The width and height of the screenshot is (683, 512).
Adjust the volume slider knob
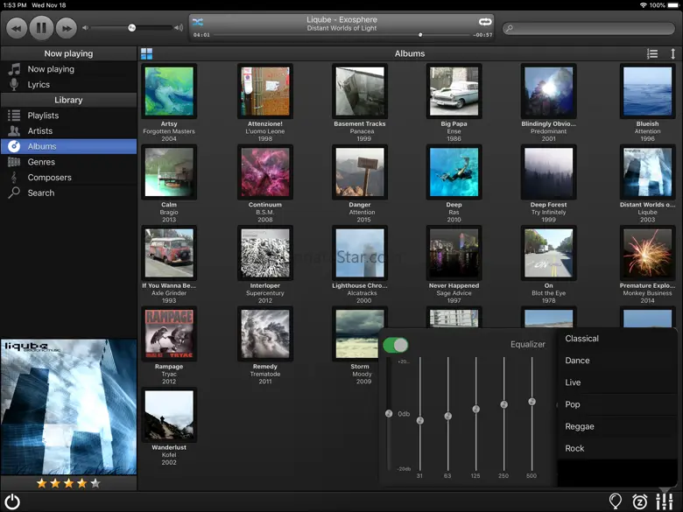coord(132,28)
